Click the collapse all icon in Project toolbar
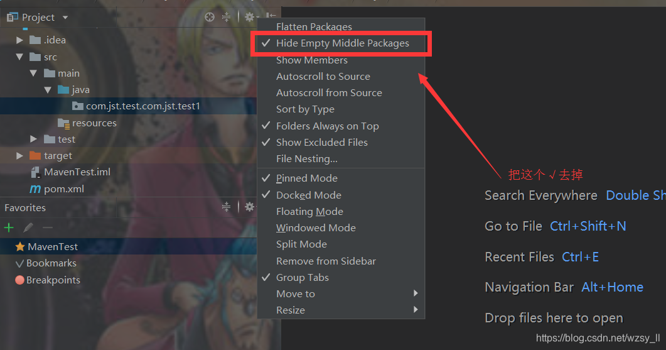Image resolution: width=666 pixels, height=350 pixels. [x=227, y=17]
